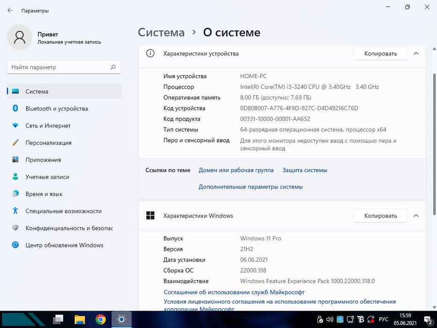437x328 pixels.
Task: Launch Google Chrome from the taskbar
Action: (x=101, y=320)
